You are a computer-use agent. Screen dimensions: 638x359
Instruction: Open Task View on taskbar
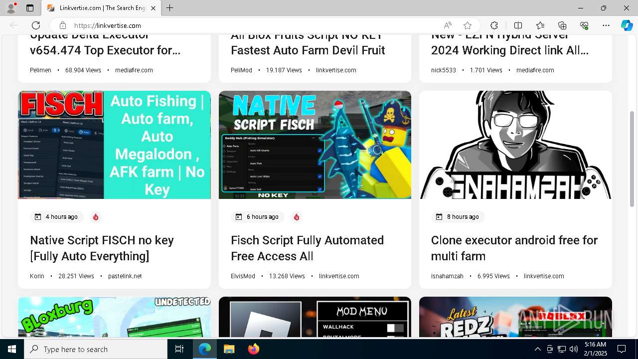[179, 349]
